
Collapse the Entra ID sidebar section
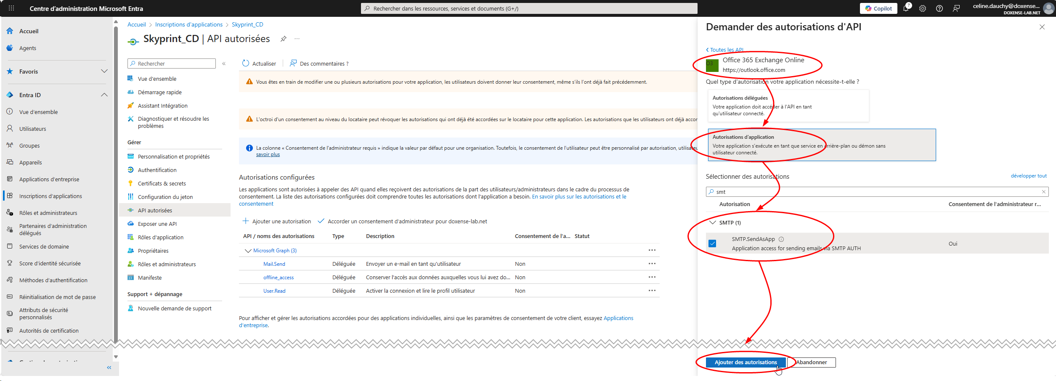104,95
